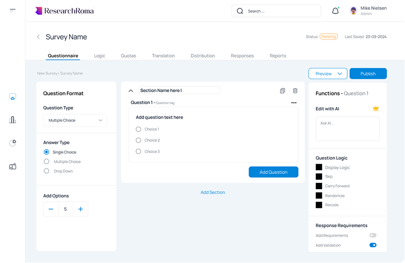Click the crown icon beside Edit with AI
405x263 pixels.
pos(376,109)
